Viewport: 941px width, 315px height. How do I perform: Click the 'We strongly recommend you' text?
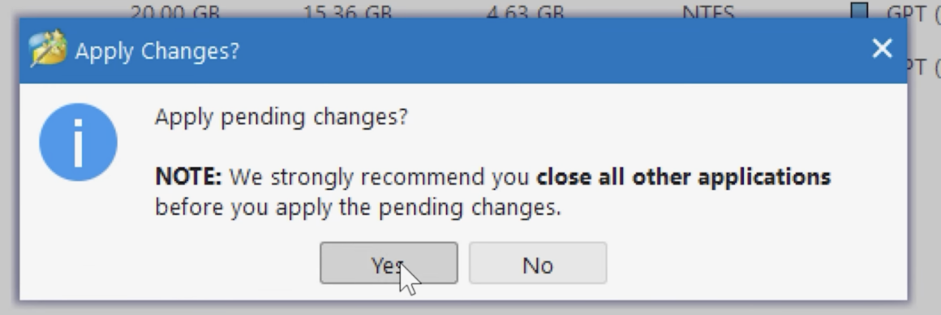point(380,177)
